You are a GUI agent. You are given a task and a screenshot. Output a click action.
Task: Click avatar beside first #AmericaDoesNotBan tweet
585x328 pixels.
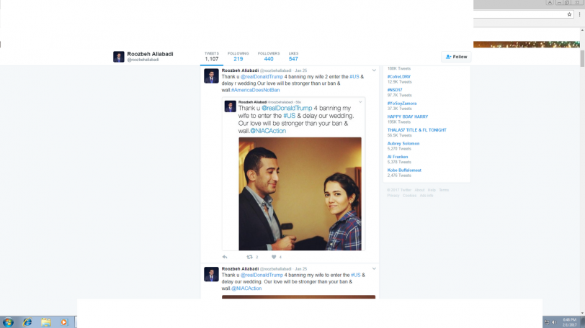point(211,76)
